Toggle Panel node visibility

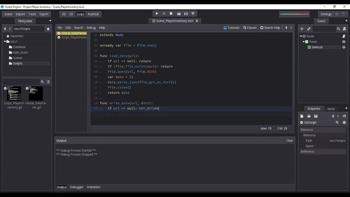pyautogui.click(x=344, y=42)
